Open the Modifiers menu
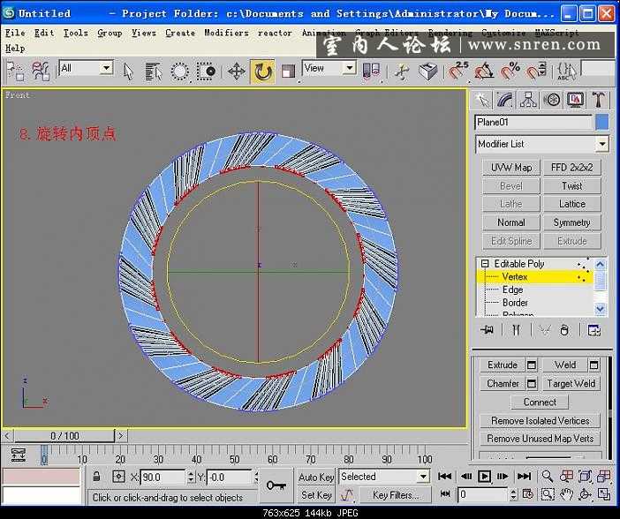 click(226, 33)
